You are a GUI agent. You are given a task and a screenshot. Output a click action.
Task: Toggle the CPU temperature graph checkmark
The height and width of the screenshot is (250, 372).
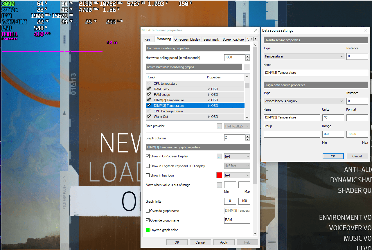[x=149, y=84]
